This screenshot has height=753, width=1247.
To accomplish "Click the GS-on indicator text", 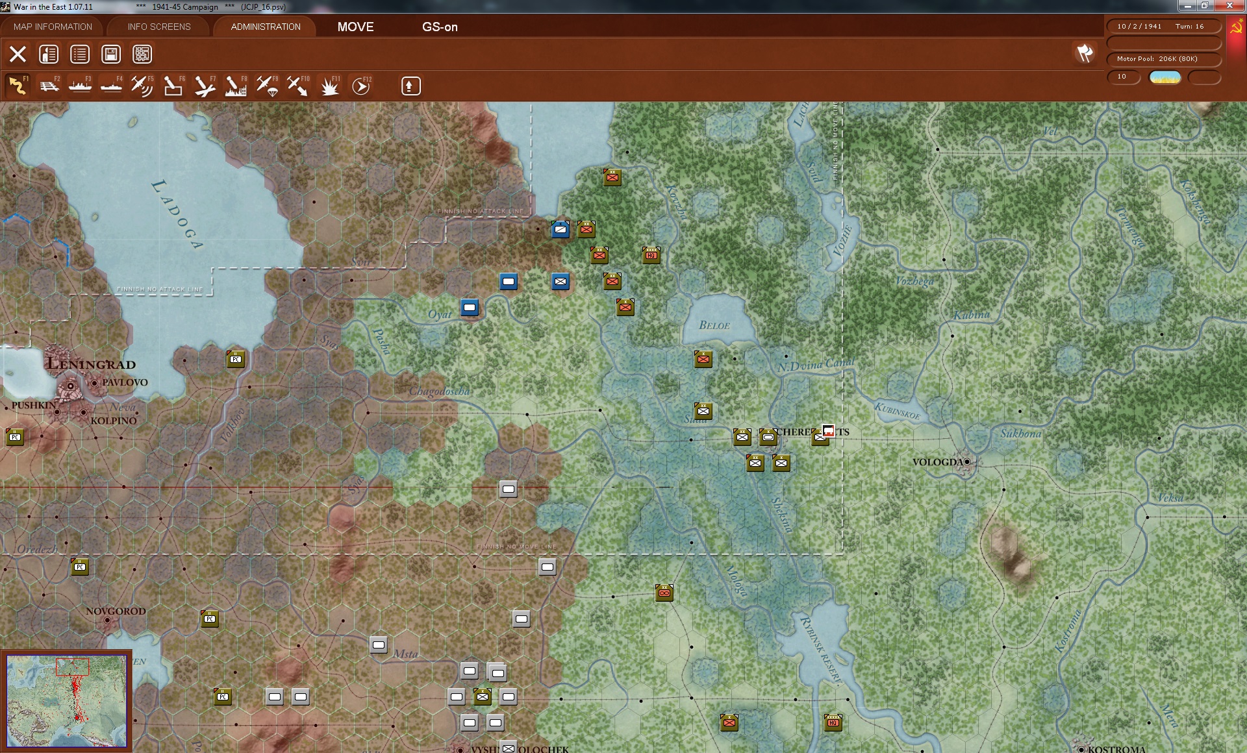I will pyautogui.click(x=440, y=27).
